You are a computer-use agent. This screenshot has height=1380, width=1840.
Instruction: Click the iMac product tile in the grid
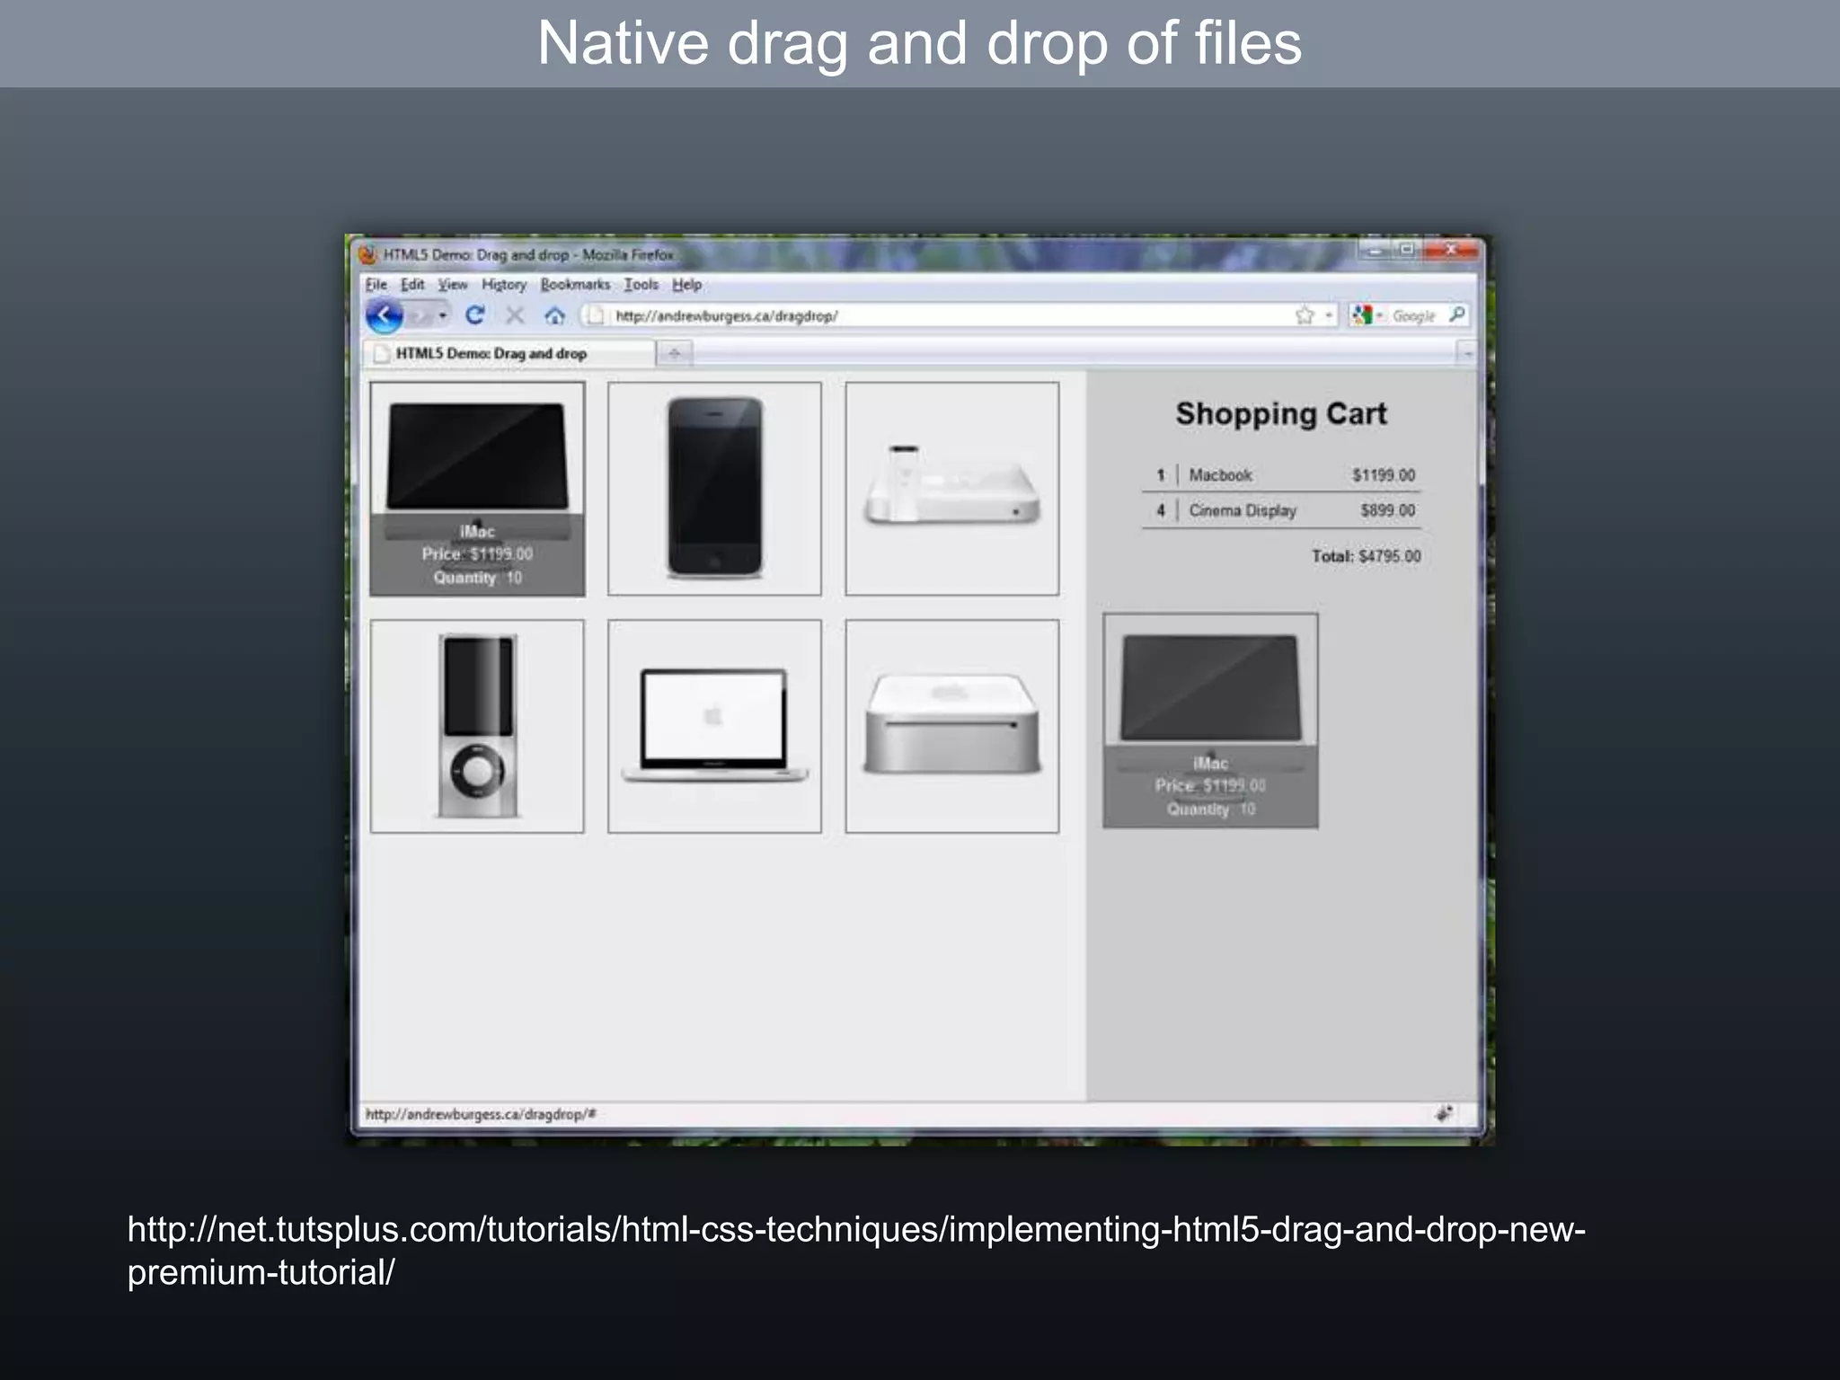pyautogui.click(x=477, y=489)
